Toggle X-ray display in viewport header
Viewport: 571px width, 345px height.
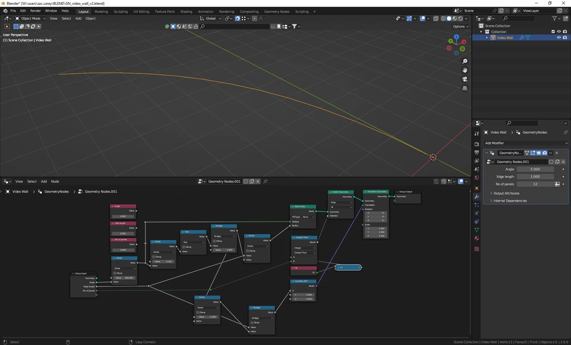click(x=436, y=19)
